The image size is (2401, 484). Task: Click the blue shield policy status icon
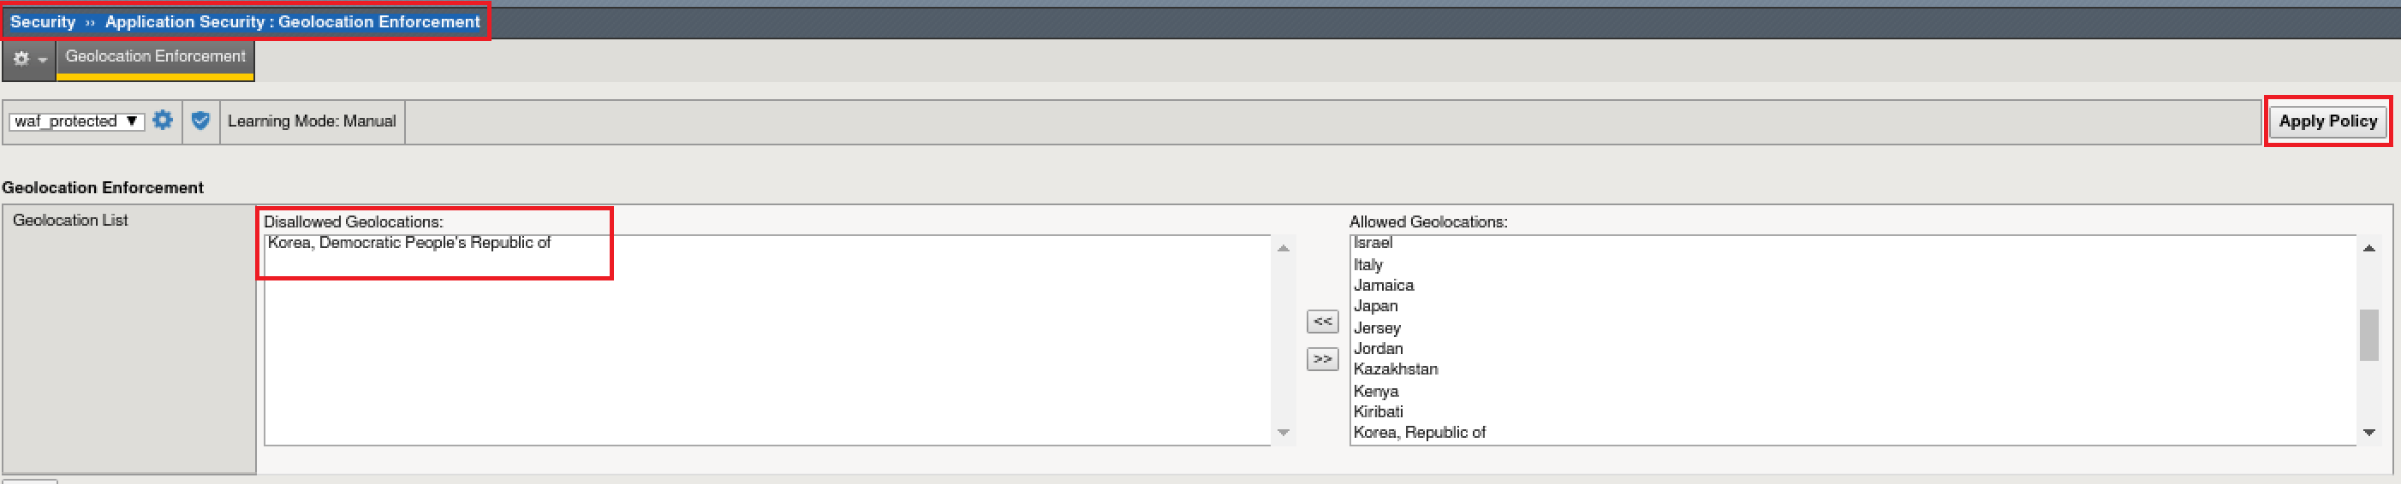coord(200,120)
